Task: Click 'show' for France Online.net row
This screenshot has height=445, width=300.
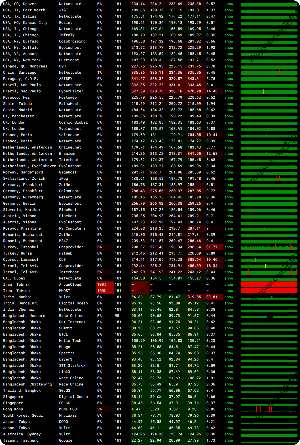Action: coord(229,135)
